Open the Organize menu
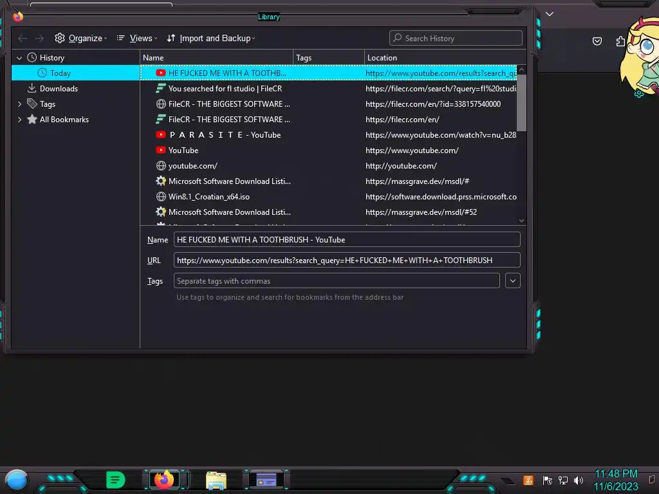 click(x=80, y=38)
